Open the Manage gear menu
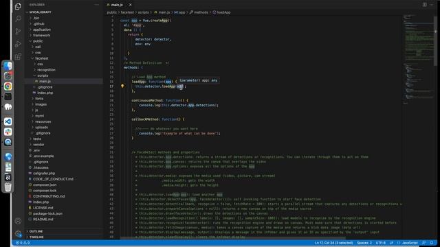The image size is (440, 247). [x=18, y=233]
